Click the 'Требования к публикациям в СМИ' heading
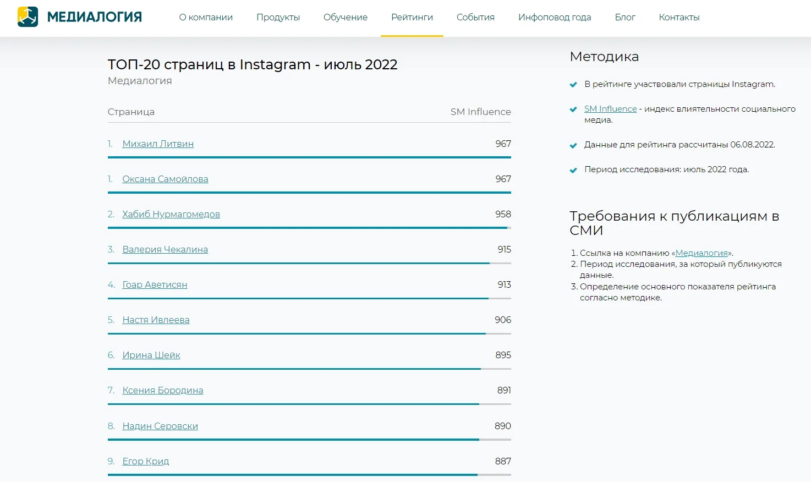 tap(674, 223)
